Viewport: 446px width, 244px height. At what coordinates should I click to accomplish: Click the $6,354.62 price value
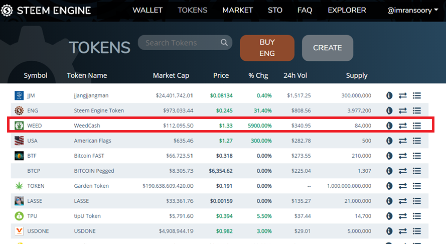221,171
